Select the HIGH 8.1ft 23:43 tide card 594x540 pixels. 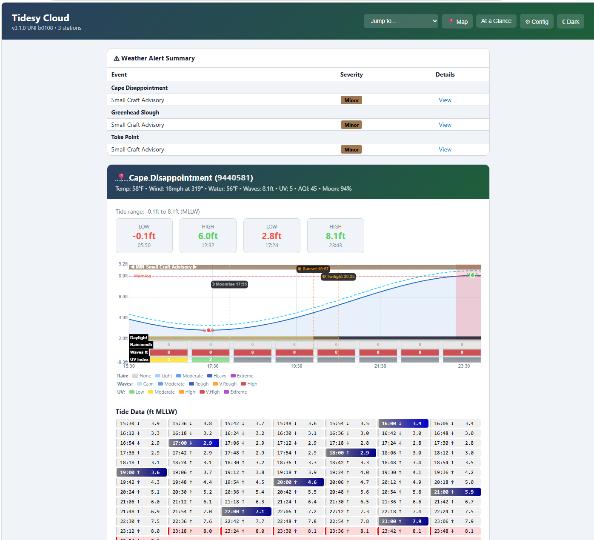tap(336, 236)
